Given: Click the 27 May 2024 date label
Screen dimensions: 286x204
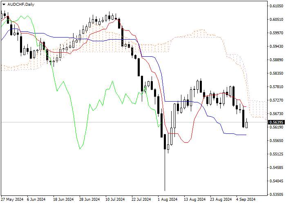Looking at the screenshot, I should [12, 200].
